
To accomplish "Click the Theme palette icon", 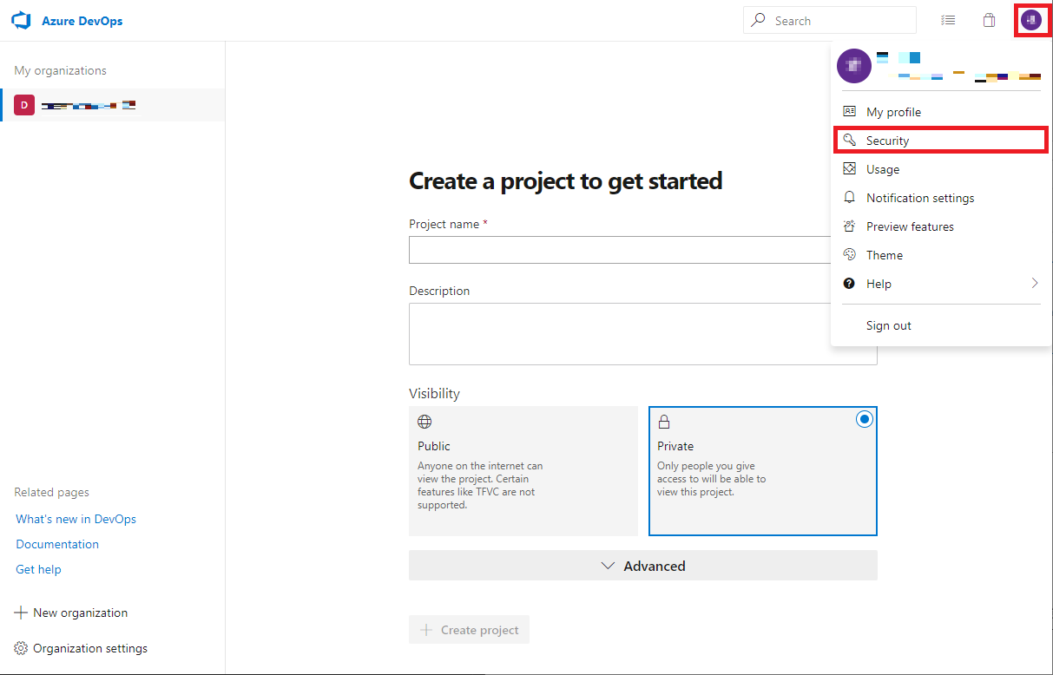I will point(849,254).
